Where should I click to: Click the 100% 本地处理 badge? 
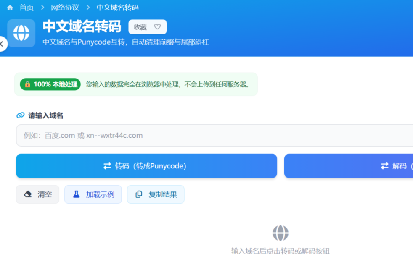50,84
